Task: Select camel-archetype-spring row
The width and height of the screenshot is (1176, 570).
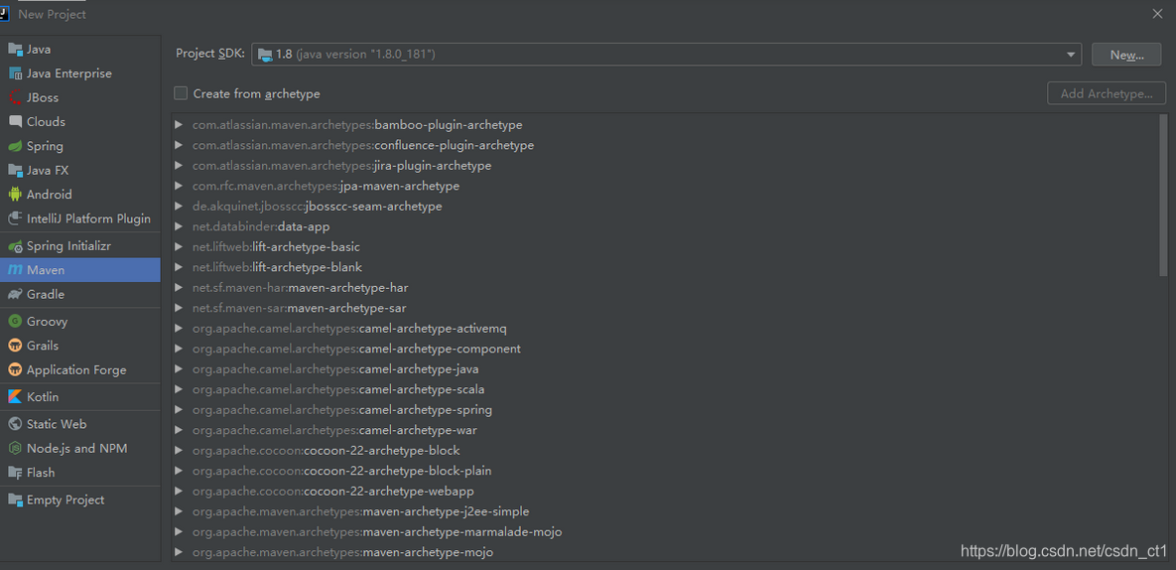Action: [x=665, y=409]
